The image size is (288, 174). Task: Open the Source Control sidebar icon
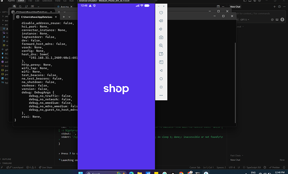coord(26,7)
